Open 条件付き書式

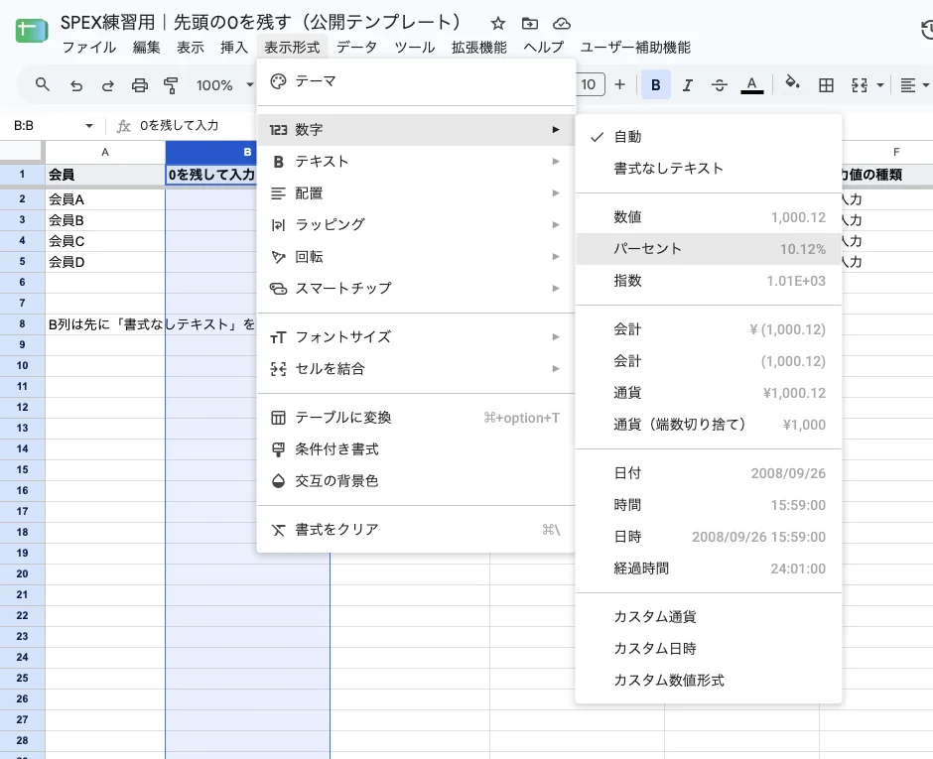pyautogui.click(x=417, y=449)
